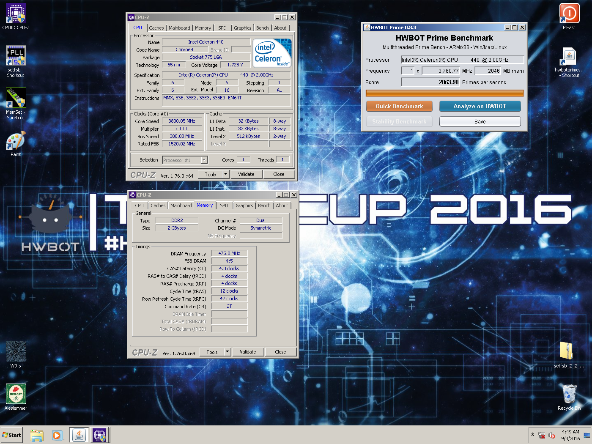Save the HWBOT Prime result
This screenshot has height=444, width=592.
click(480, 121)
